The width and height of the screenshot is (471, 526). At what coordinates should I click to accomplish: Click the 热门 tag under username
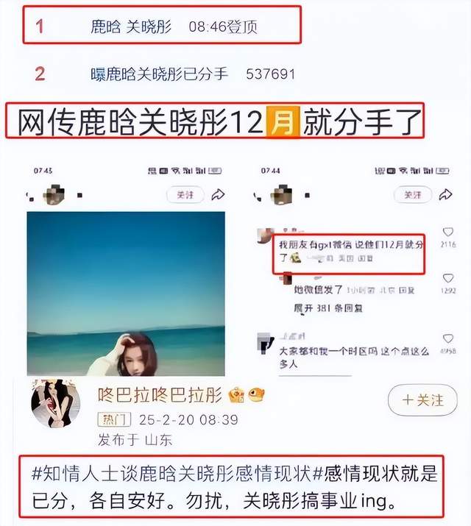[114, 419]
